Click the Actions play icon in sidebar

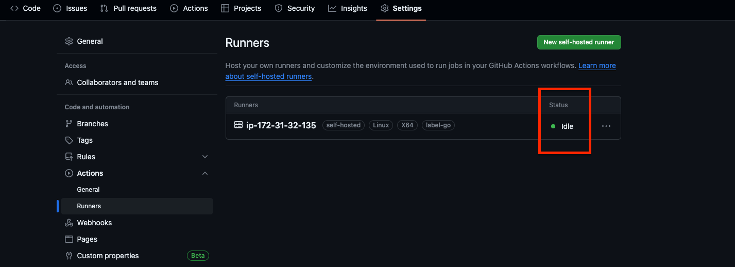pos(69,173)
